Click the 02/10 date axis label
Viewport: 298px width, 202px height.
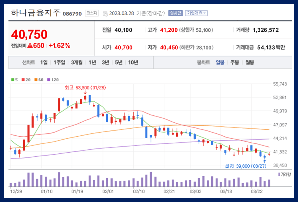tap(139, 191)
